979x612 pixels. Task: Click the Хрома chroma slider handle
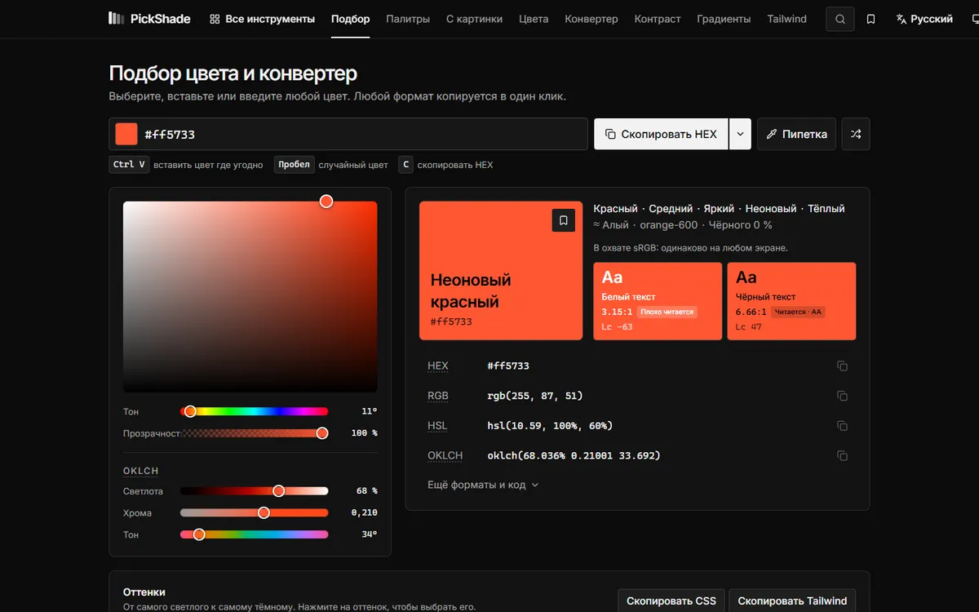point(264,512)
